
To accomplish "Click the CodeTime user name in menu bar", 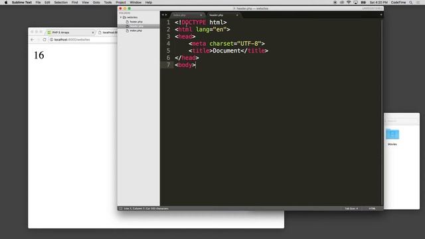I will (x=398, y=3).
